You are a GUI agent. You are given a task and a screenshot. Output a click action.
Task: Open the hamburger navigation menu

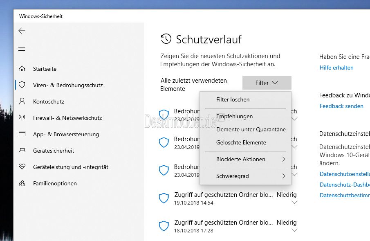22,49
